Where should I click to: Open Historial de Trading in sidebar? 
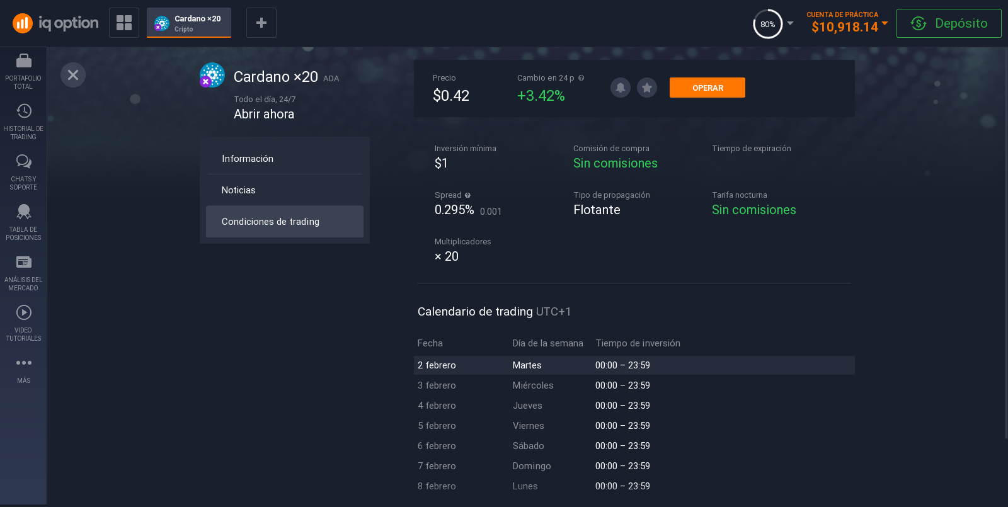pos(23,122)
